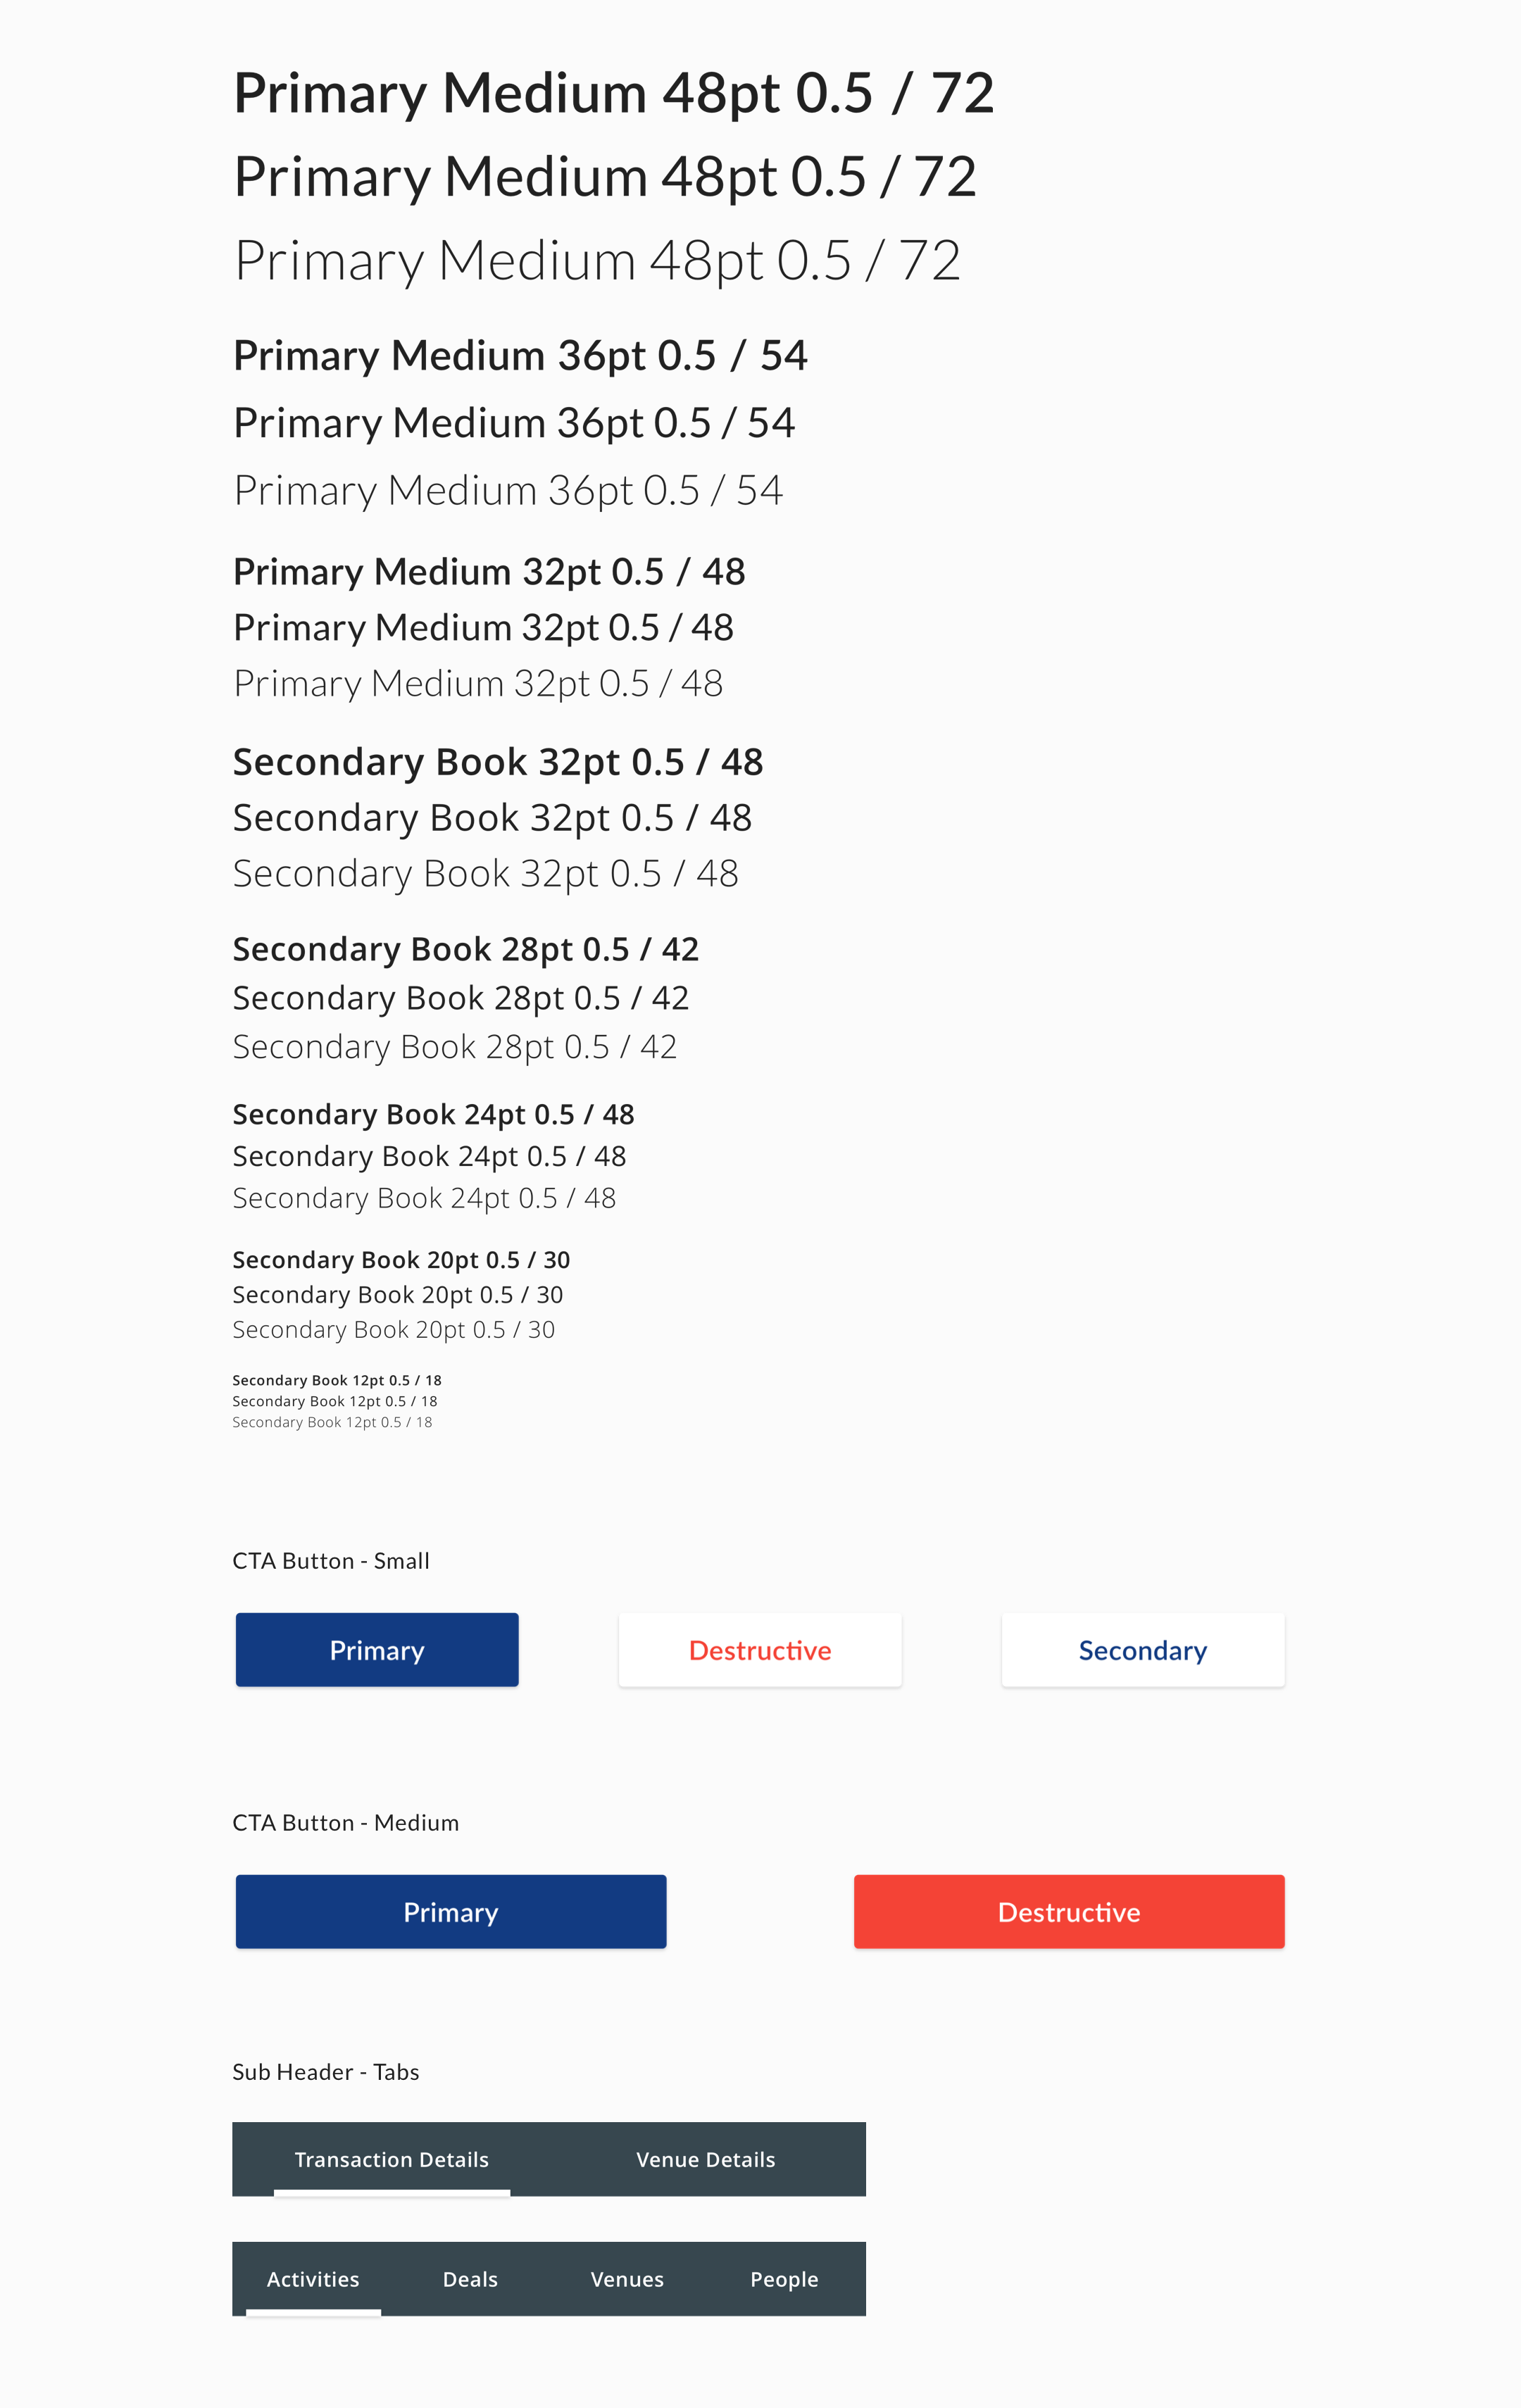
Task: Click the lightest Secondary Book 12pt line
Action: pos(332,1422)
